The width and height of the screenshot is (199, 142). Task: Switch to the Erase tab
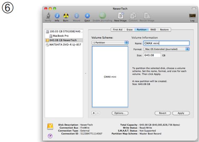[x=129, y=30]
